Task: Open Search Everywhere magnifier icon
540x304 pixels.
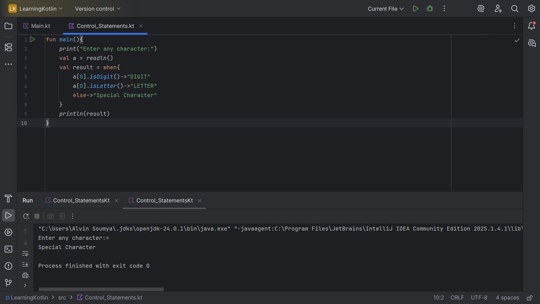Action: tap(515, 9)
